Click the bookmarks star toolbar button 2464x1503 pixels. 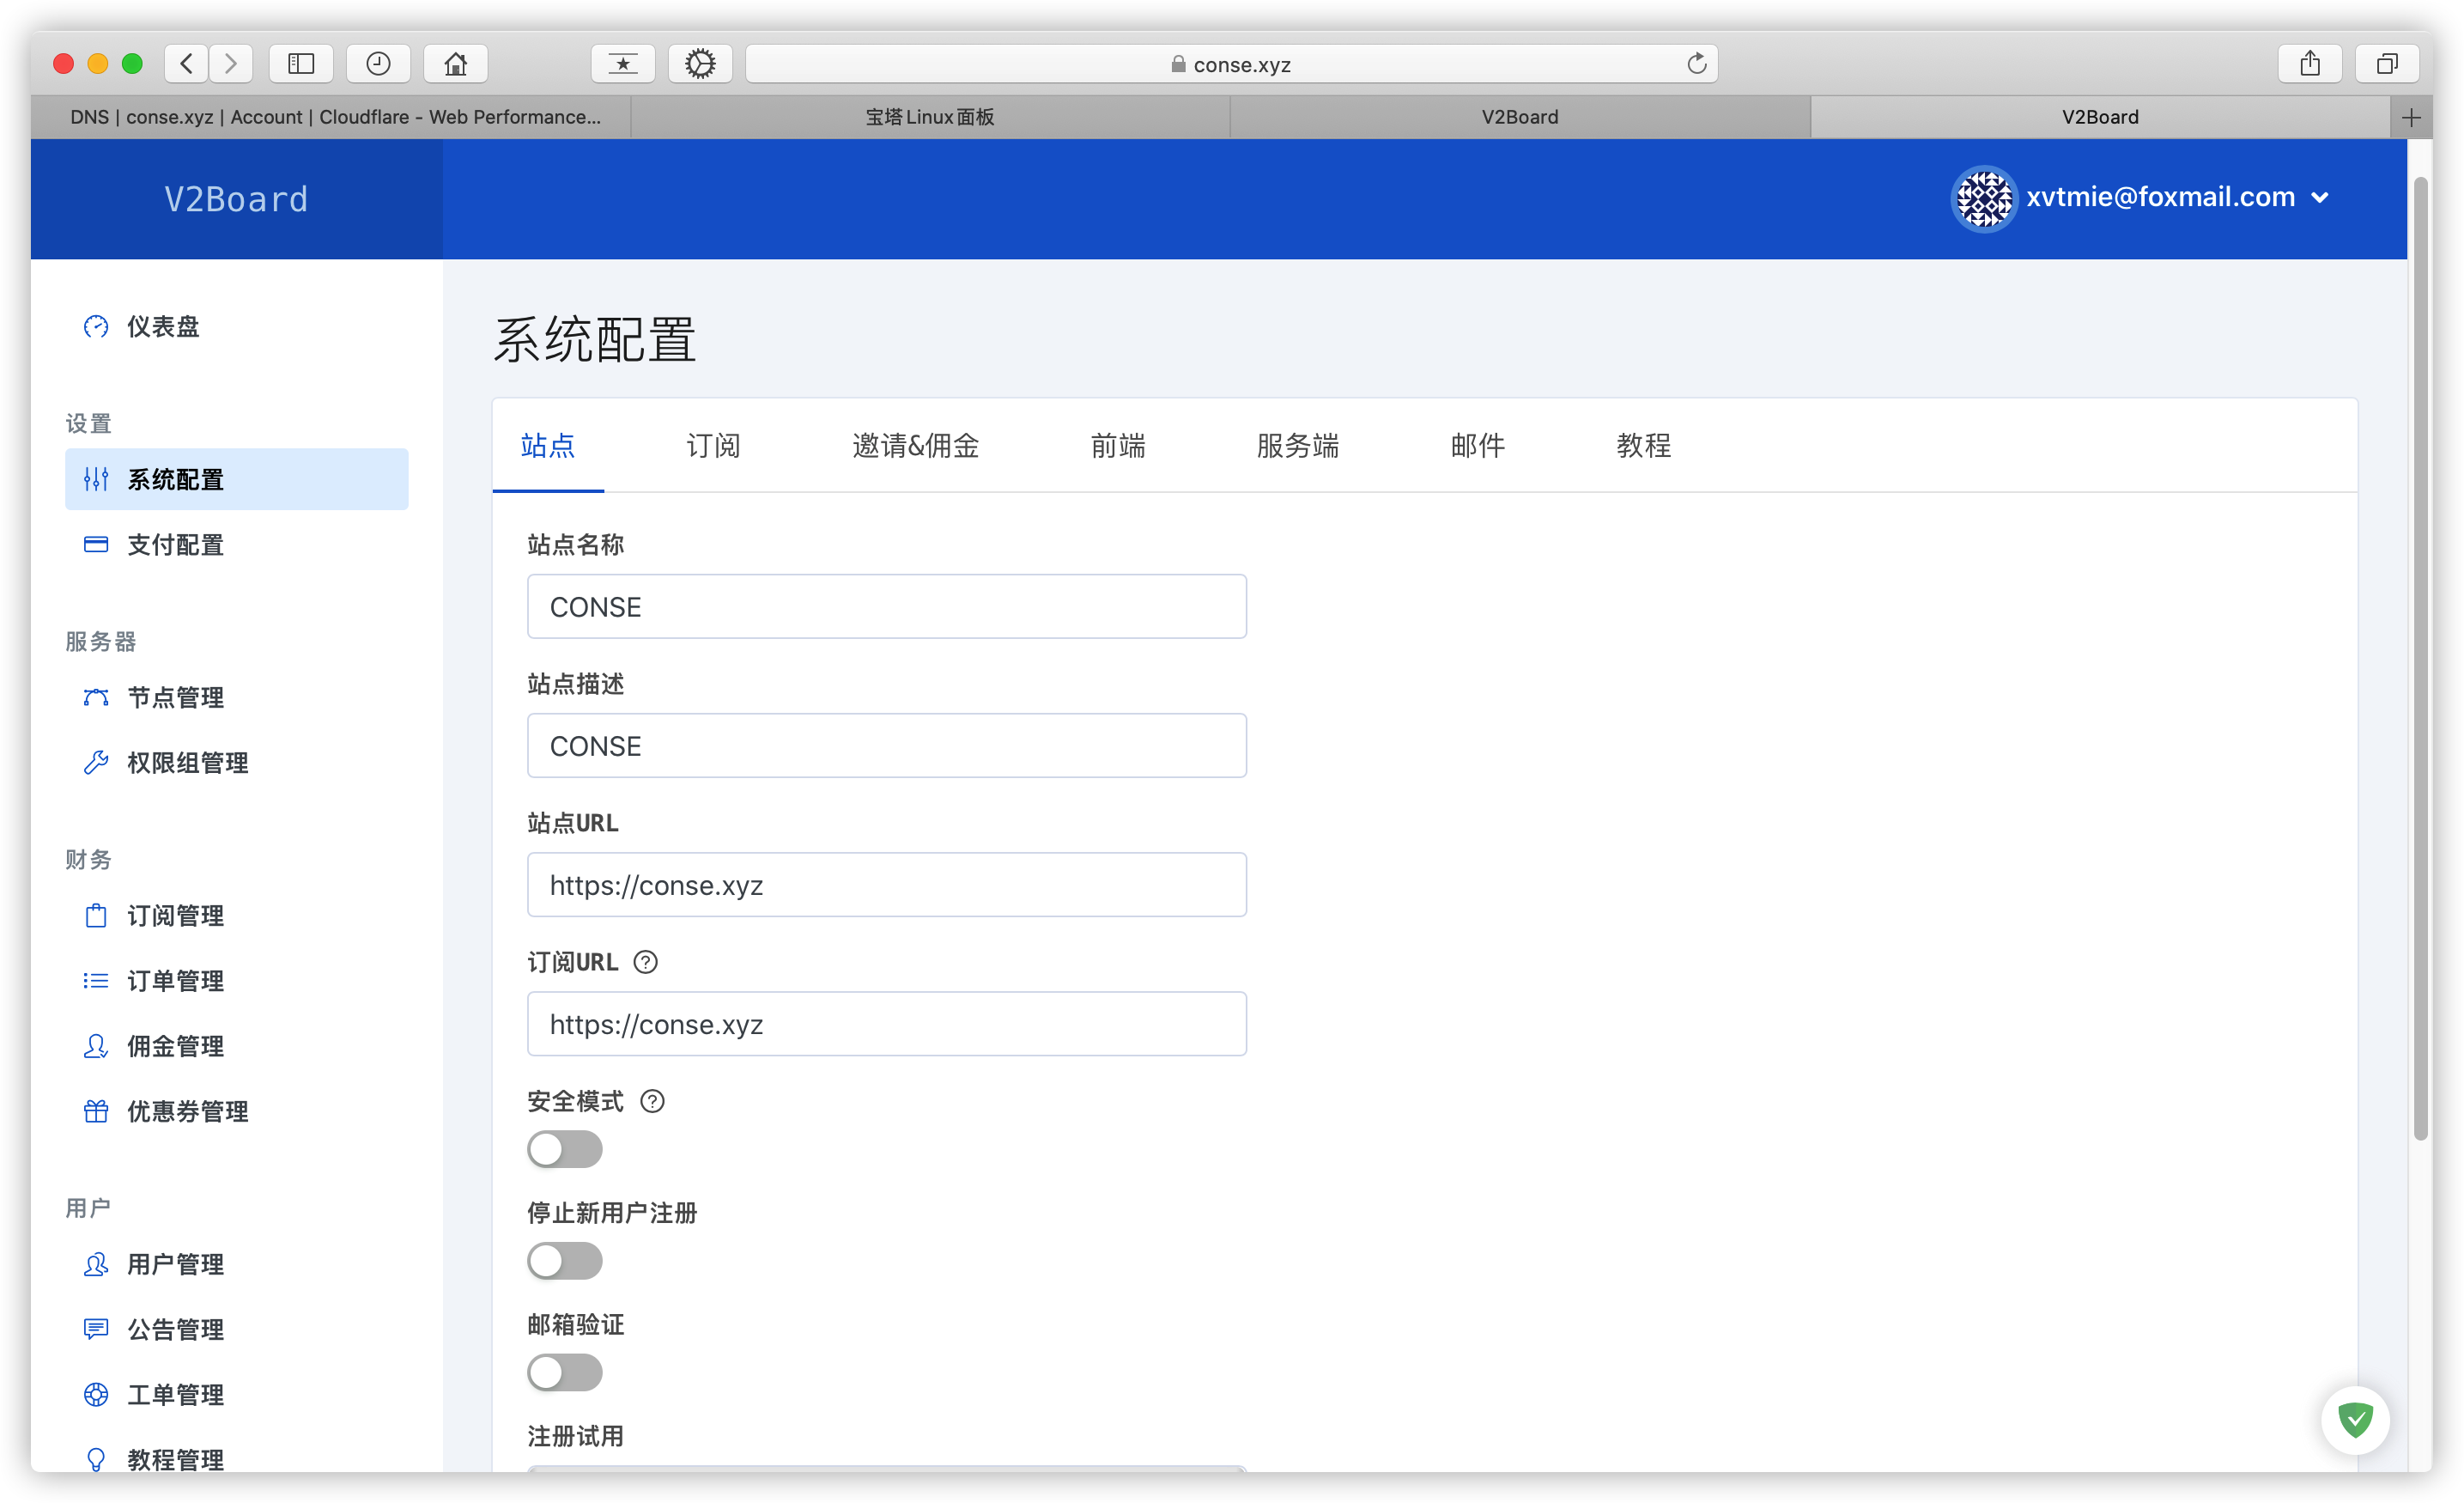click(623, 64)
